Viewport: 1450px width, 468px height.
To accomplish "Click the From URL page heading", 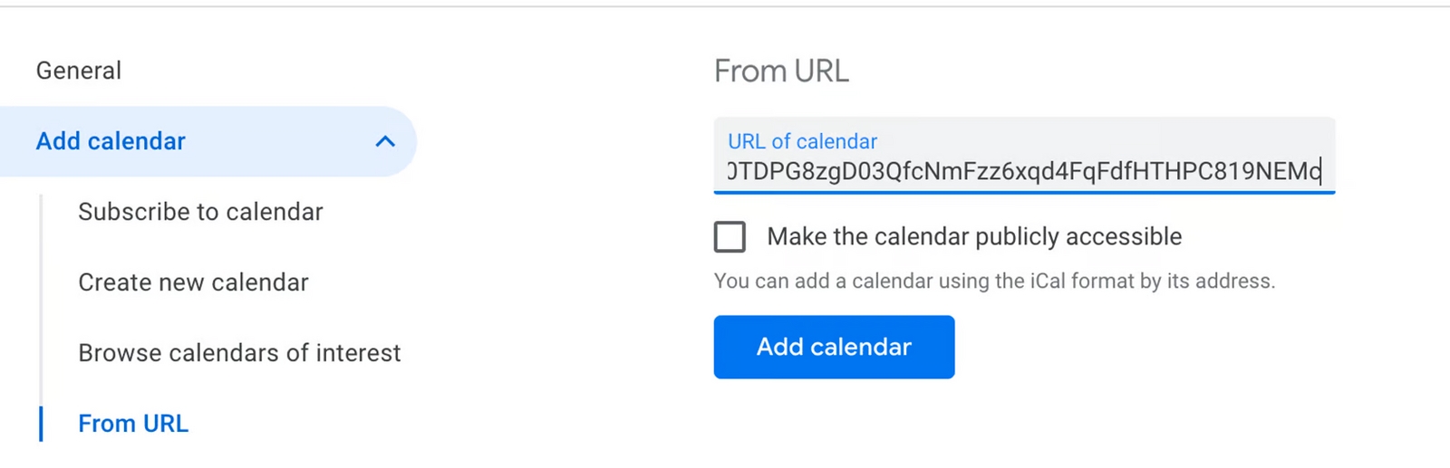I will 781,71.
